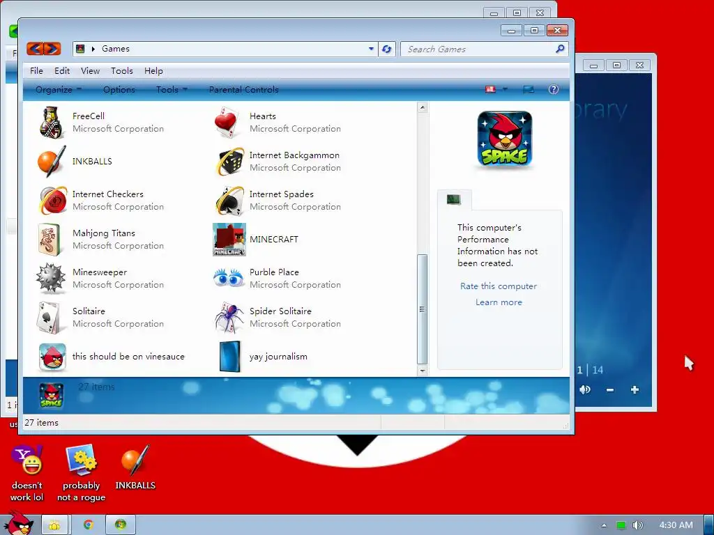This screenshot has height=535, width=714.
Task: Mute the volume in the media window
Action: pyautogui.click(x=585, y=389)
